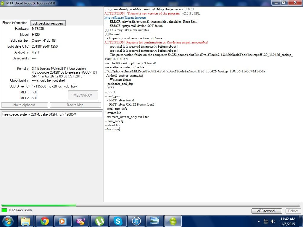
Task: Click Info to clipboard button
Action: [24, 105]
